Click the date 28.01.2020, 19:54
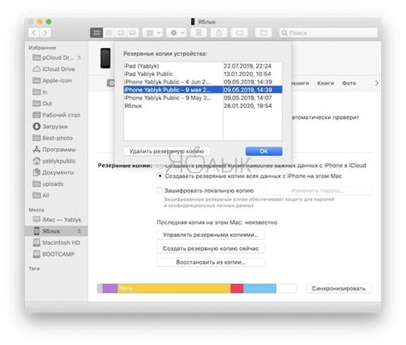 [x=248, y=105]
